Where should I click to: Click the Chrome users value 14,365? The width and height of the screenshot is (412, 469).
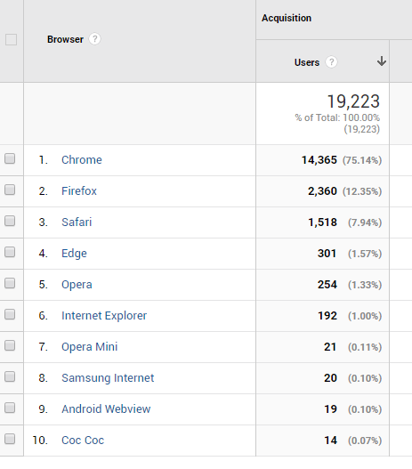pos(319,159)
